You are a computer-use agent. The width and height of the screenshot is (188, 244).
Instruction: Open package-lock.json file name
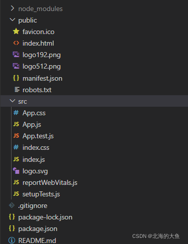(46, 217)
